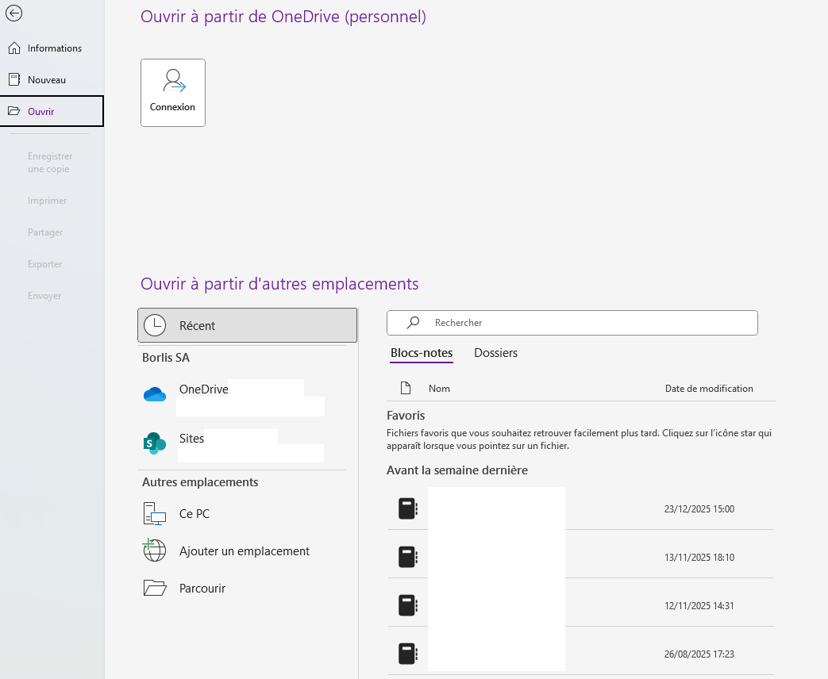Image resolution: width=828 pixels, height=679 pixels.
Task: Select Nouveau in the sidebar
Action: click(x=52, y=79)
